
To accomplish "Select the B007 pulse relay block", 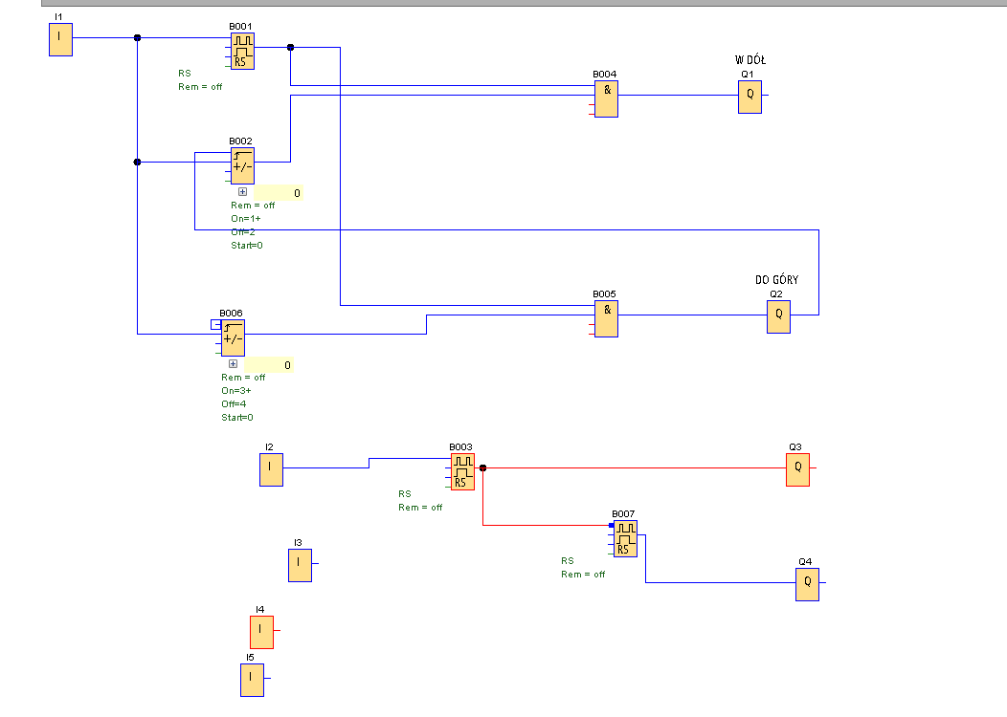I will click(625, 539).
